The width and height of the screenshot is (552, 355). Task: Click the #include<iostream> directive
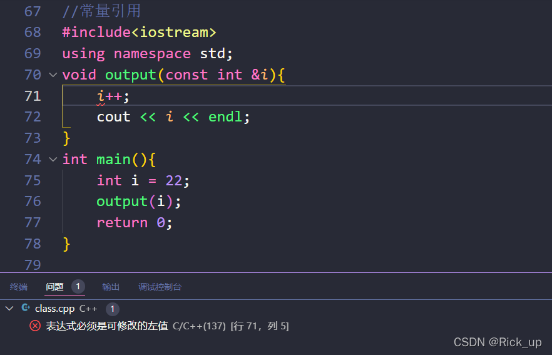[x=139, y=33]
